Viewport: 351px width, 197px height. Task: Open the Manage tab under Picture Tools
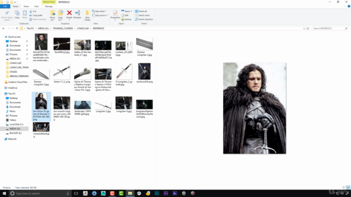click(49, 6)
